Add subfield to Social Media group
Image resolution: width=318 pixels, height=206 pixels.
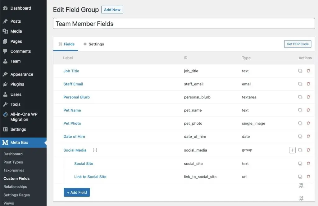[292, 150]
